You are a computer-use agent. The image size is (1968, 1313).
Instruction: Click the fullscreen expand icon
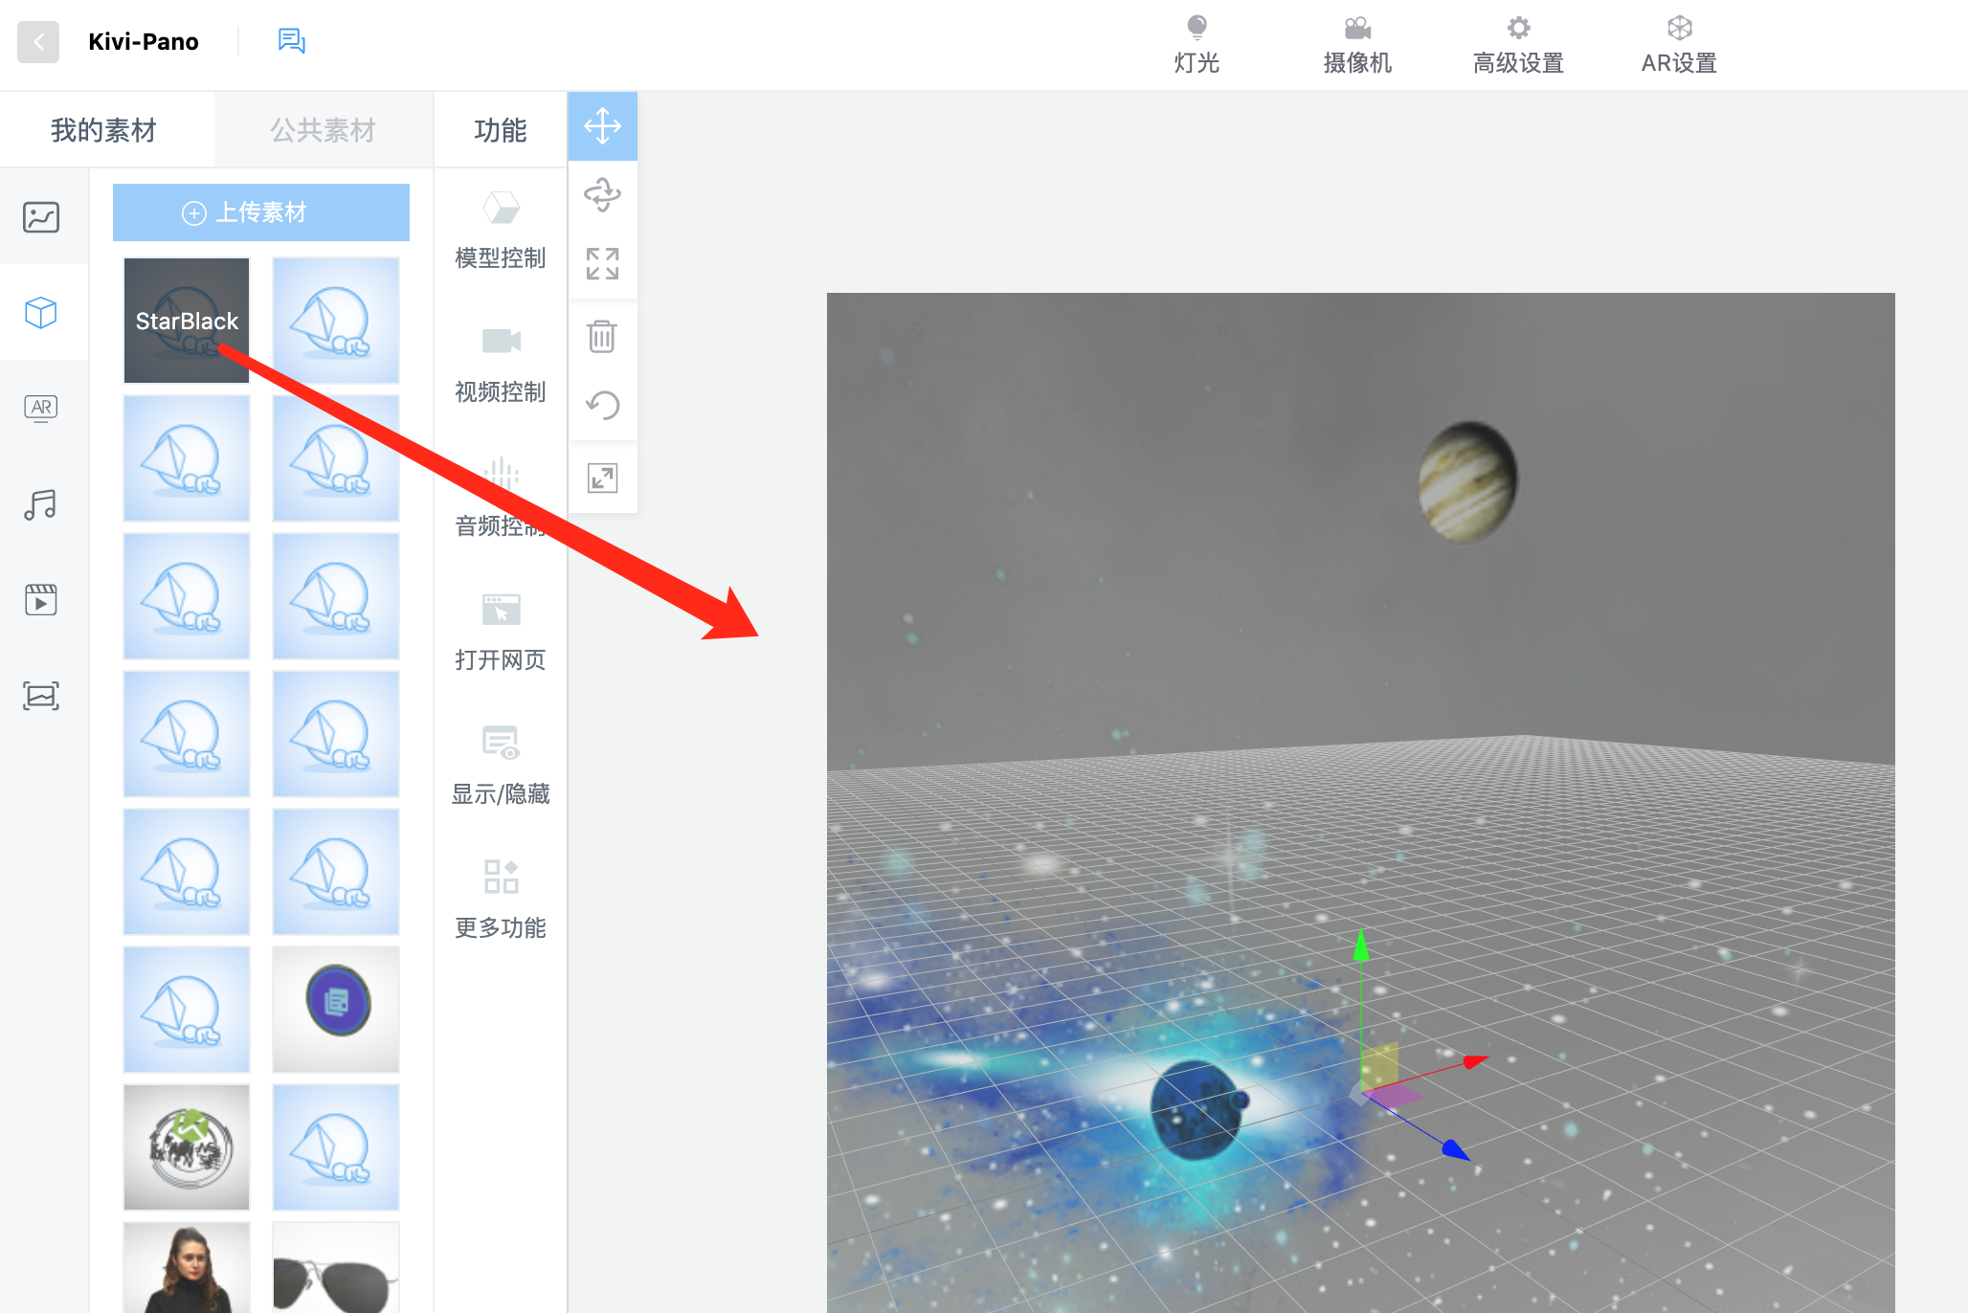602,478
